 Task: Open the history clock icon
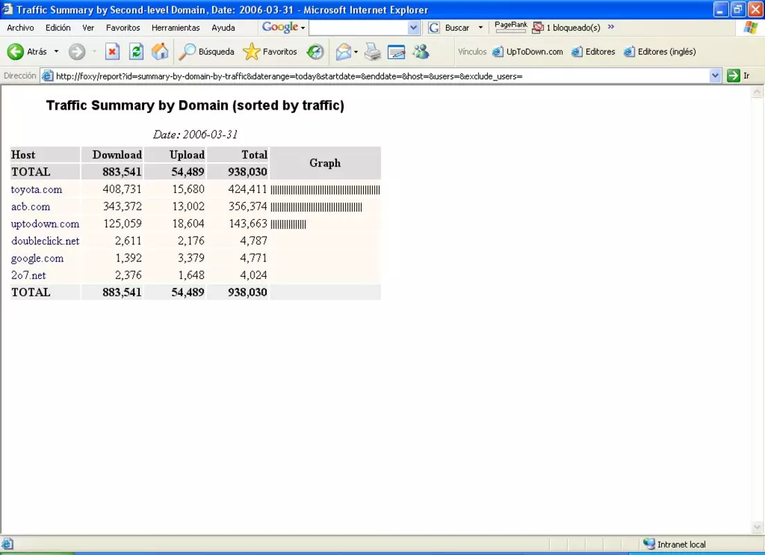[x=315, y=51]
